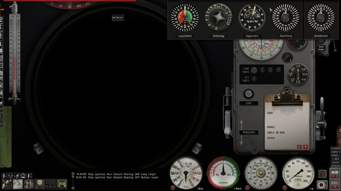This screenshot has height=191, width=341.
Task: Click the periscope with depth marks icon
Action: [29, 176]
